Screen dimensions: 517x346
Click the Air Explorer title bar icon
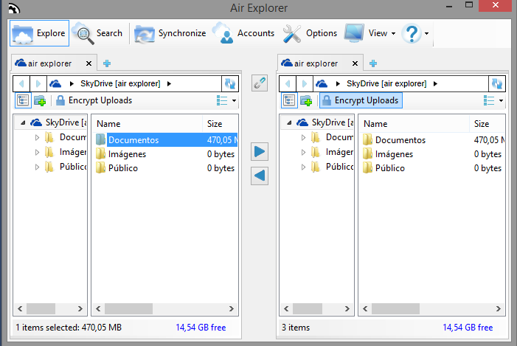tap(14, 8)
